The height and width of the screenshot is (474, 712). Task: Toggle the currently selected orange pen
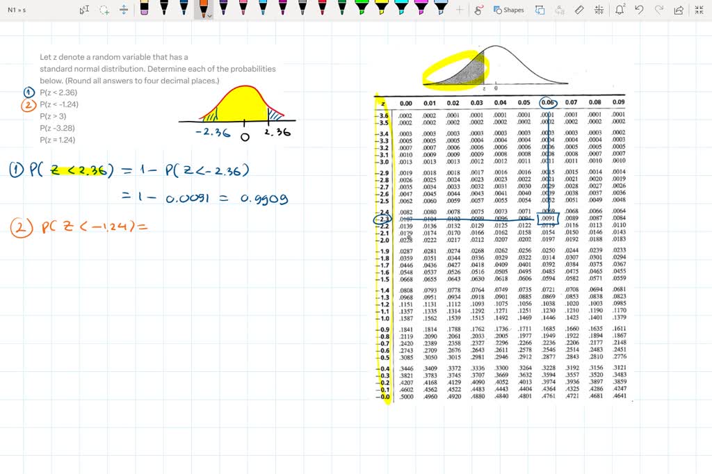(x=204, y=10)
